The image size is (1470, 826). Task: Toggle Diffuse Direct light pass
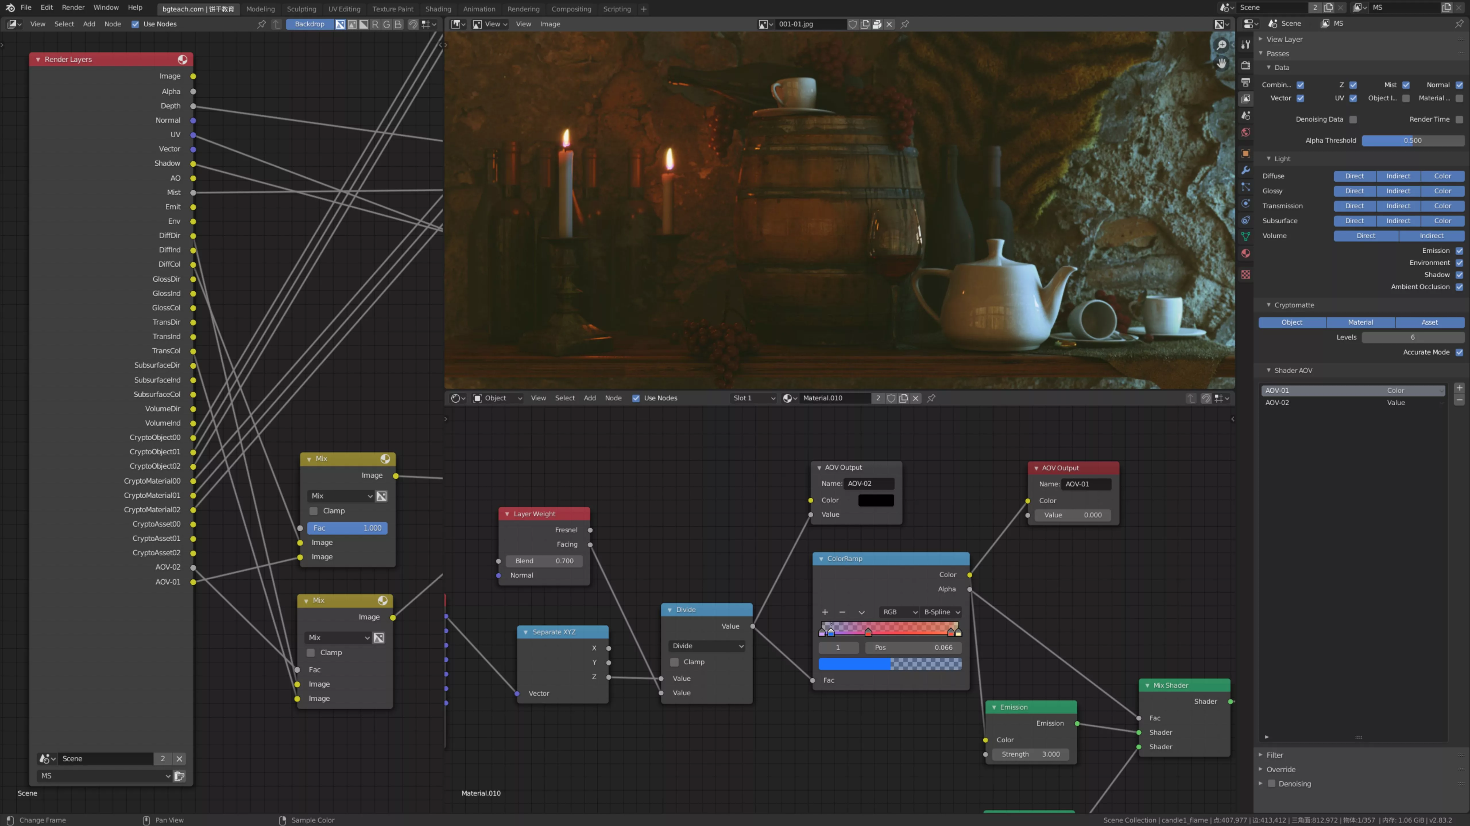coord(1354,176)
